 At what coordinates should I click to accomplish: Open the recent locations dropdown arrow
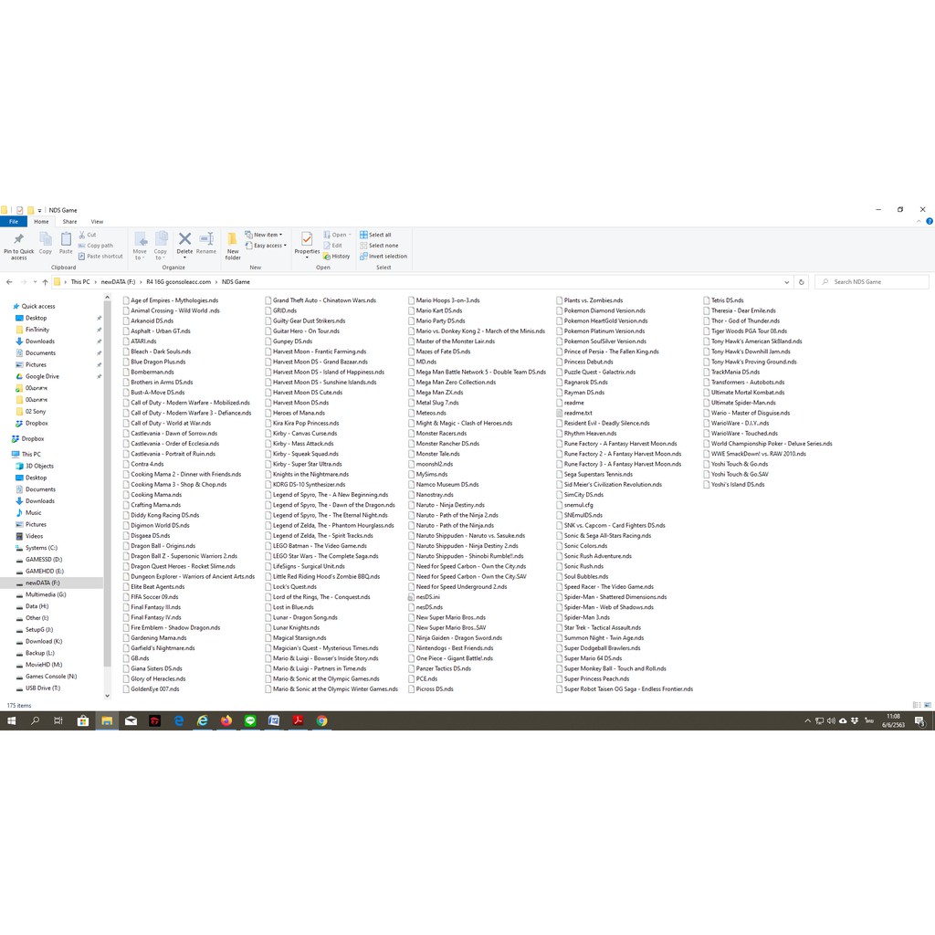coord(34,282)
